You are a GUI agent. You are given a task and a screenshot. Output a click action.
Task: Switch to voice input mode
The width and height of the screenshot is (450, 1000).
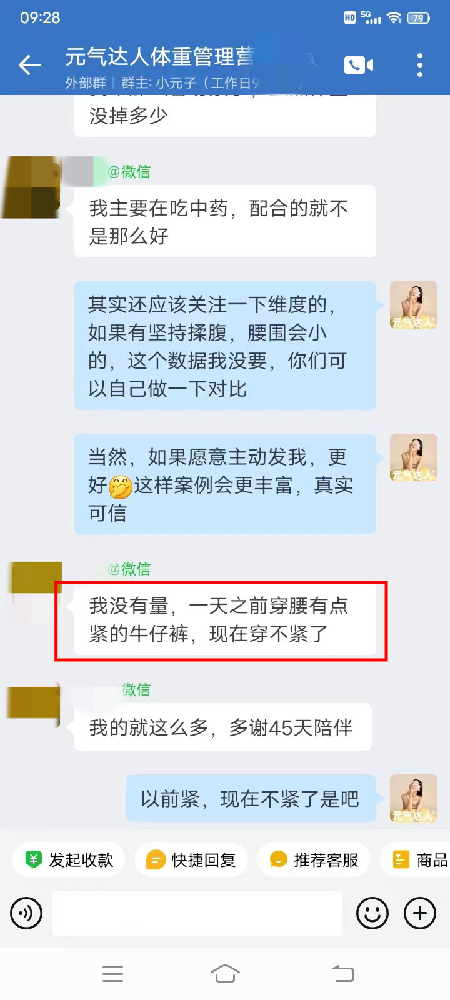(x=26, y=913)
